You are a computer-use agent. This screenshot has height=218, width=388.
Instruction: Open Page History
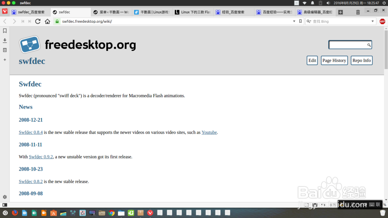pyautogui.click(x=334, y=61)
